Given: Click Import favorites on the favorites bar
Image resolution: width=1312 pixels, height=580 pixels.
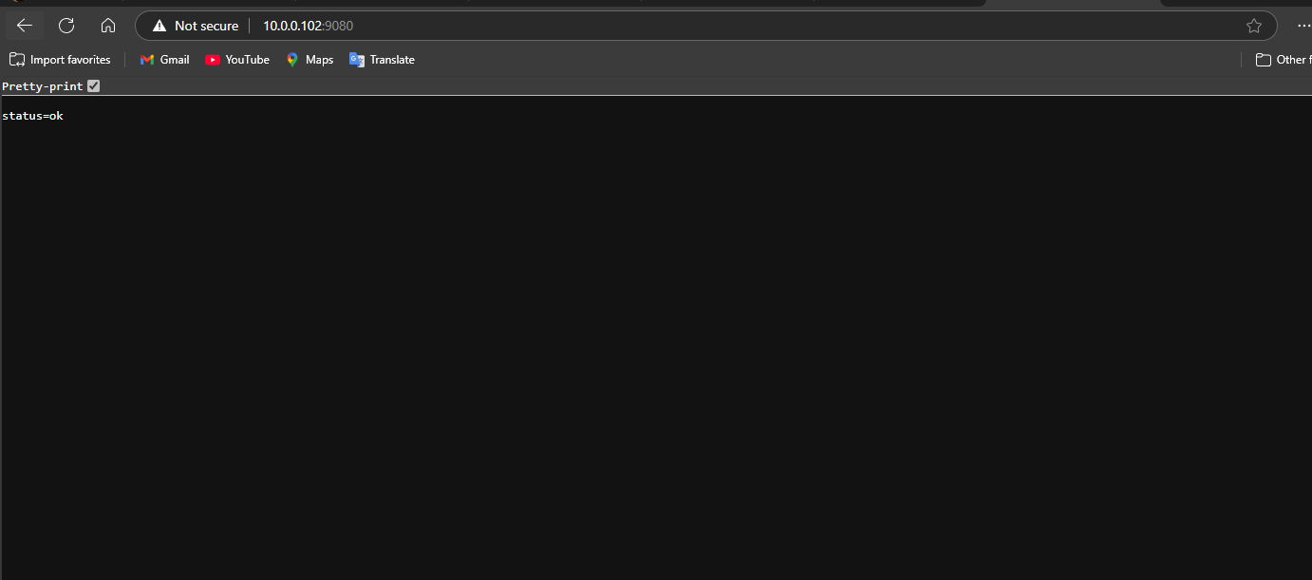Looking at the screenshot, I should [60, 60].
